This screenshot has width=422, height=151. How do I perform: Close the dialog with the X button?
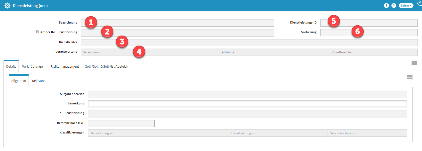click(x=420, y=2)
